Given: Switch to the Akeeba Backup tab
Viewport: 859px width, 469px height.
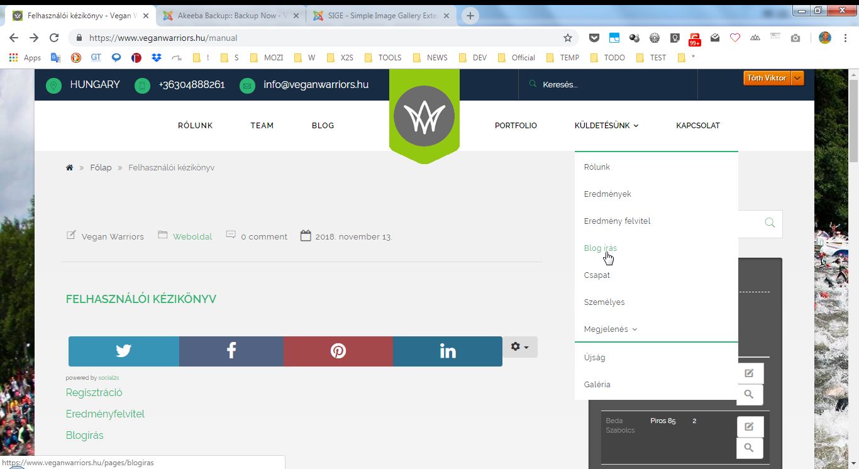Looking at the screenshot, I should pyautogui.click(x=233, y=16).
